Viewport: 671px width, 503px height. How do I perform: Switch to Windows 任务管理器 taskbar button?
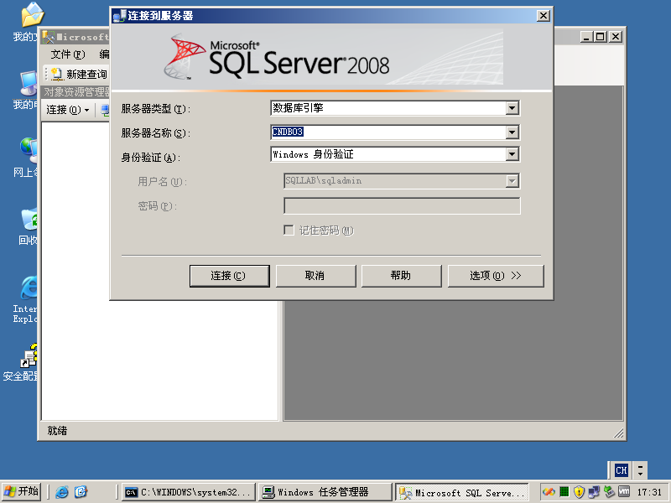[x=325, y=492]
